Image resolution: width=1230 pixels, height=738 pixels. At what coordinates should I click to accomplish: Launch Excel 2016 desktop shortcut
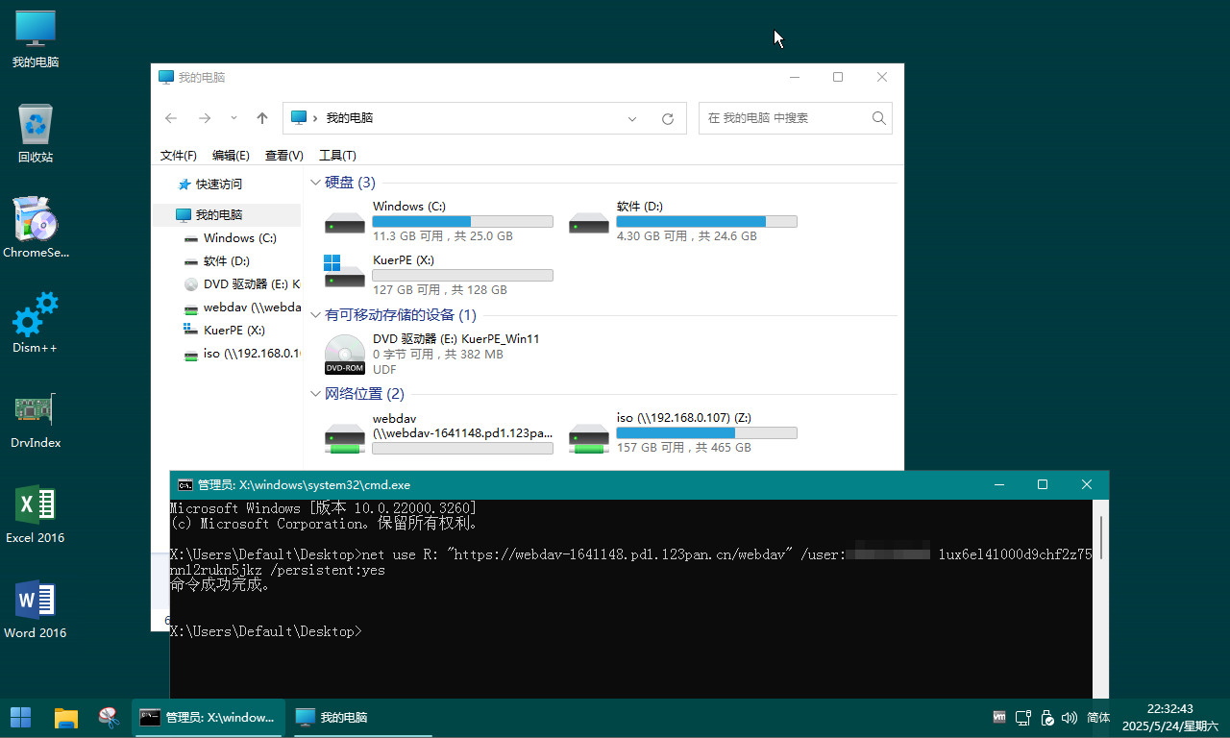tap(36, 514)
